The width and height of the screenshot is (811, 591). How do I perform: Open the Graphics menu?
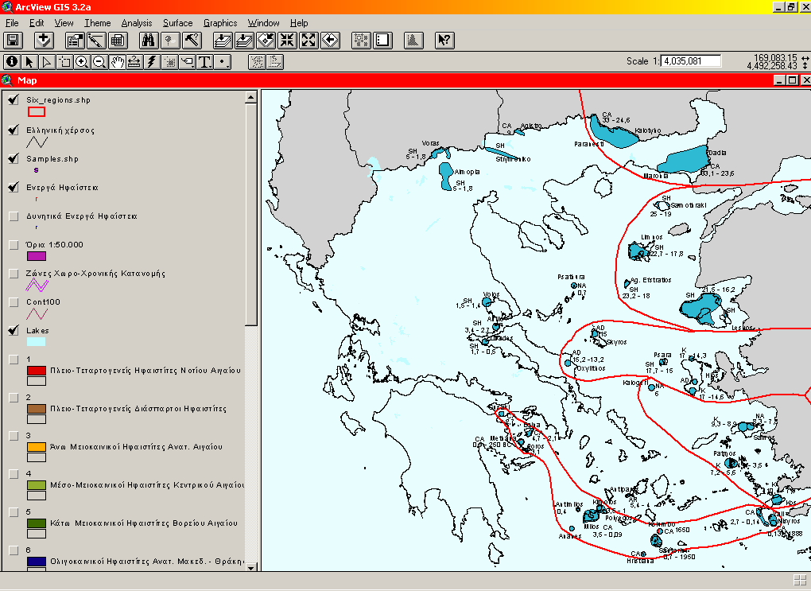[220, 22]
